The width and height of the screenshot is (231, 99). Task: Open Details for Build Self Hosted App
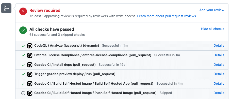219,83
